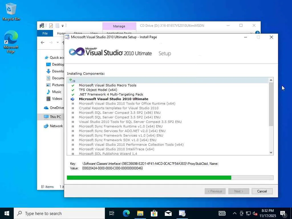Open Microsoft Store from the taskbar

click(x=154, y=213)
